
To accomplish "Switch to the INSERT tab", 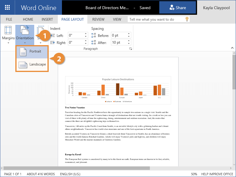I will click(x=47, y=19).
